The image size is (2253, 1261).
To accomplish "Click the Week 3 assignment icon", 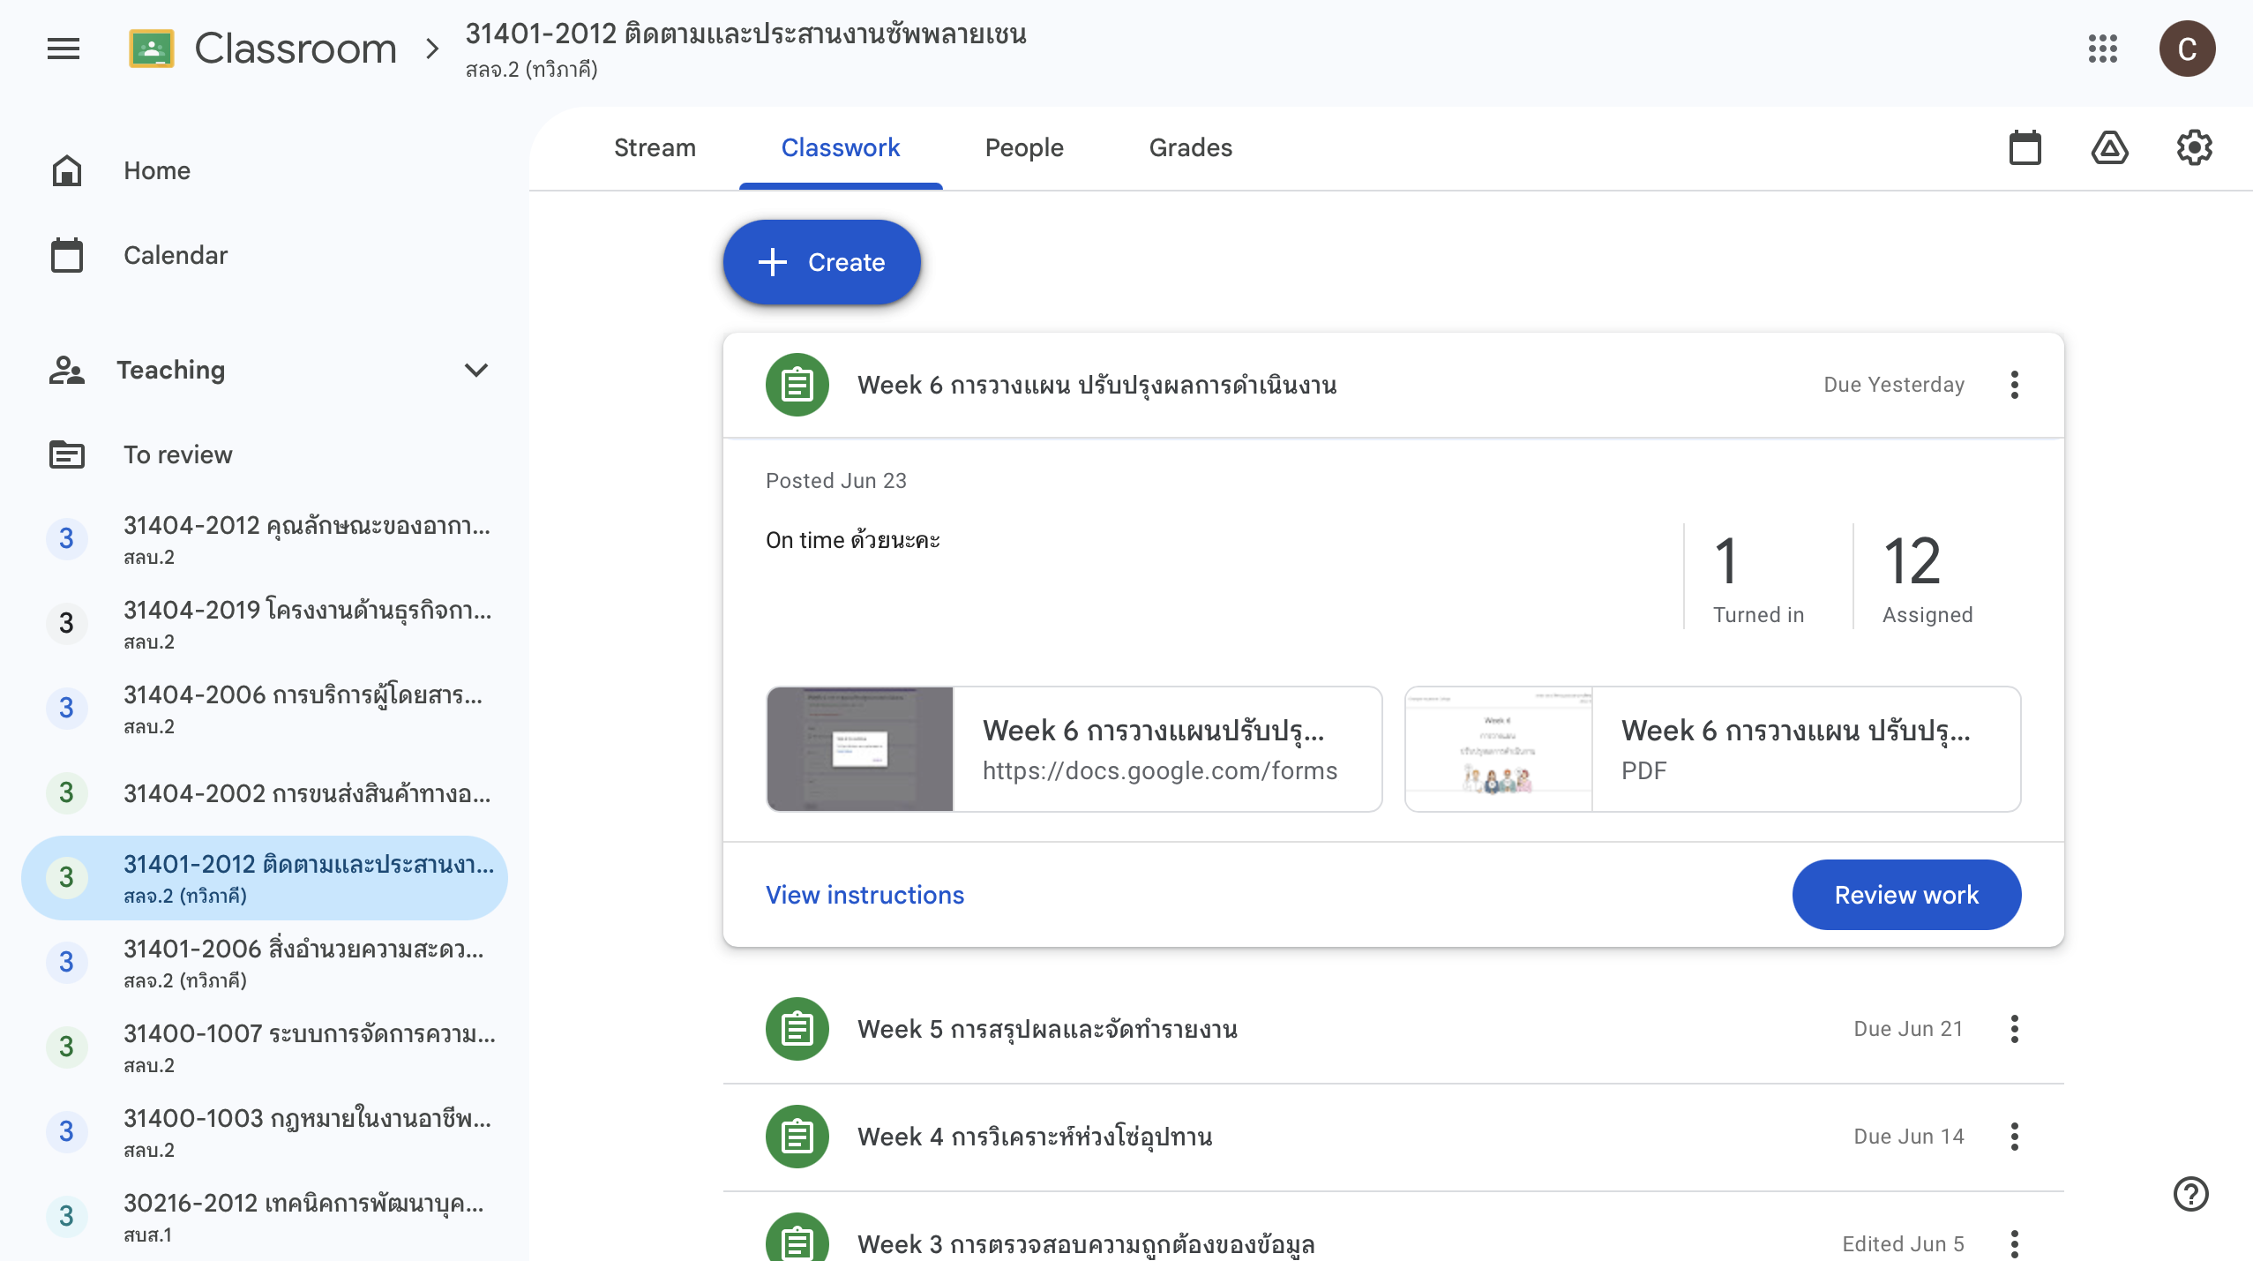I will (797, 1239).
